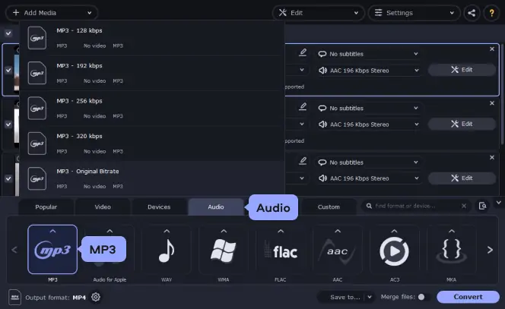This screenshot has width=505, height=309.
Task: Switch to the Popular tab
Action: point(46,207)
